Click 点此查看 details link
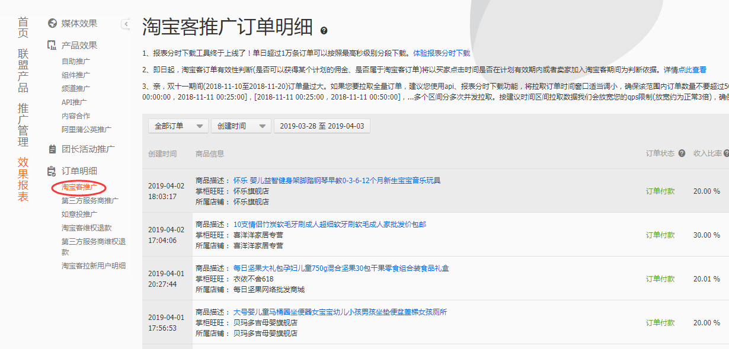The image size is (729, 349). 692,69
